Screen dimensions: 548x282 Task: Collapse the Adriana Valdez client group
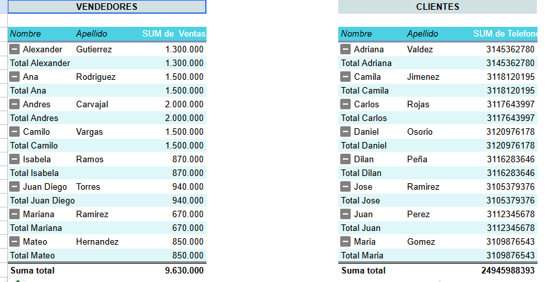point(345,49)
